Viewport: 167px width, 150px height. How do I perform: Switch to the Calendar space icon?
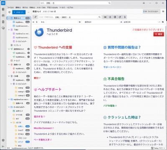pyautogui.click(x=3, y=15)
